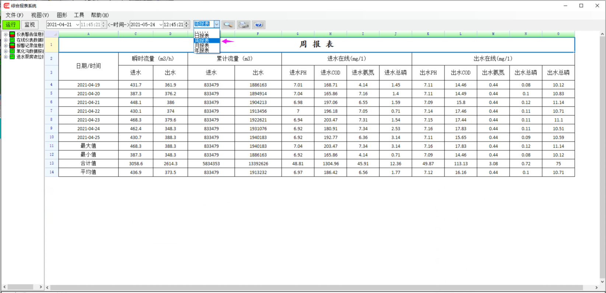
Task: Click the magnifier search icon in toolbar
Action: point(228,25)
